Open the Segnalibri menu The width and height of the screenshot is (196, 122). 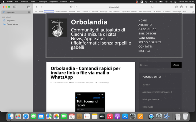point(54,2)
